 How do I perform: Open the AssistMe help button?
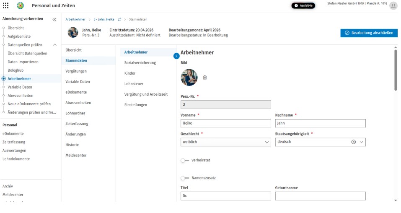tap(303, 5)
